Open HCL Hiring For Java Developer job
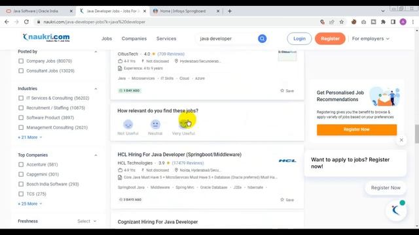The image size is (419, 235). tap(179, 155)
